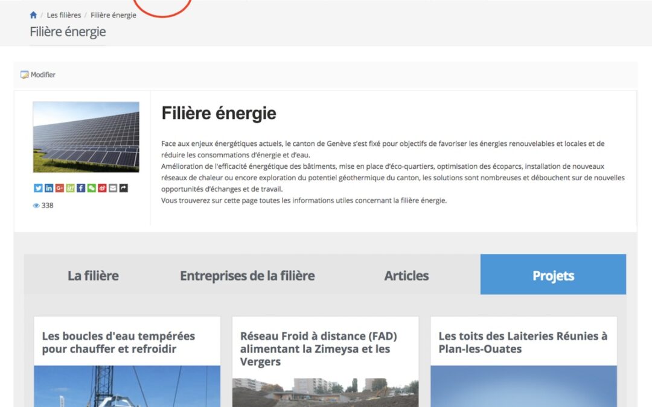The width and height of the screenshot is (652, 407).
Task: Open the black share arrow icon
Action: click(124, 188)
